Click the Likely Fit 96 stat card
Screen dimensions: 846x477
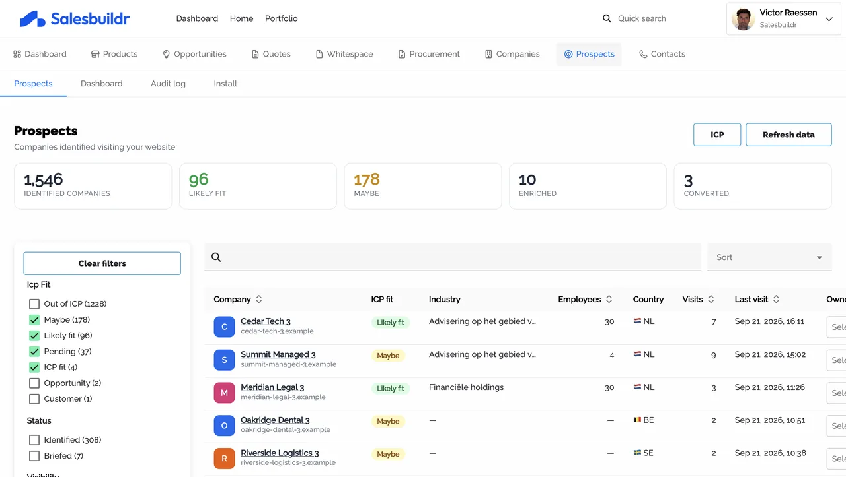point(258,186)
